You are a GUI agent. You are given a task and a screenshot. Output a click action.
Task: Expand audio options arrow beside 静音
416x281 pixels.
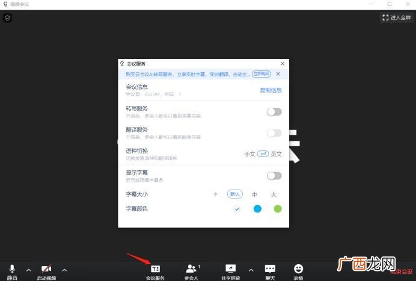[29, 270]
